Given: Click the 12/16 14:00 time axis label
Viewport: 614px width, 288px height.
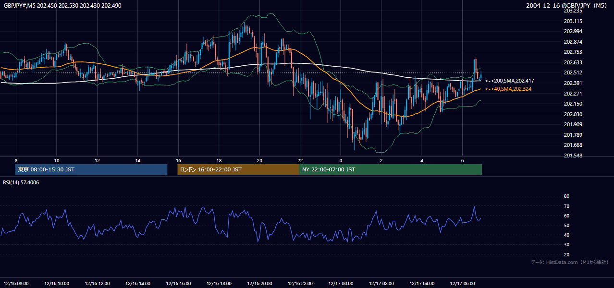Looking at the screenshot, I should [138, 283].
